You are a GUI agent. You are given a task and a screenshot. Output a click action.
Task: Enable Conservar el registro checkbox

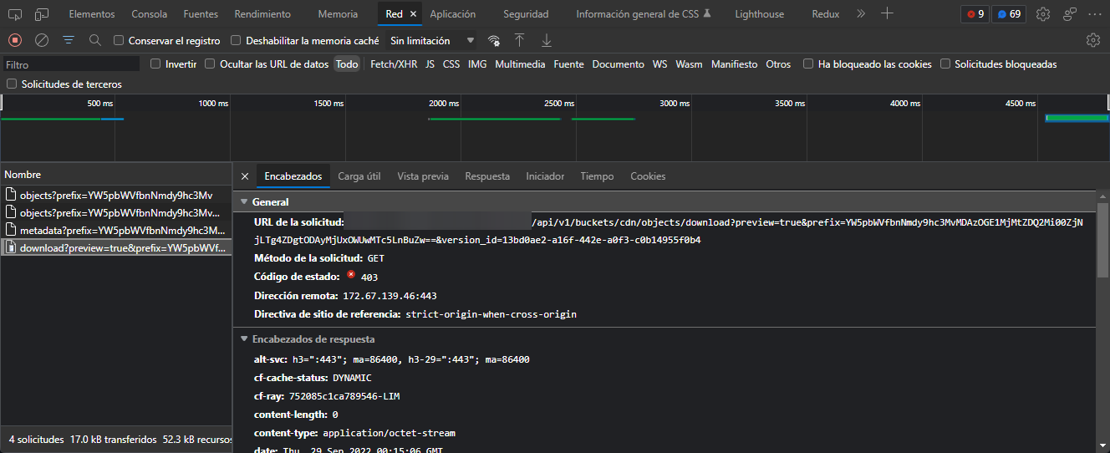(119, 40)
